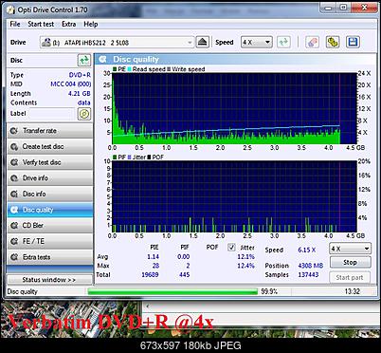Click the disc label icon next to Label field
Screen dimensions: 381x353
(84, 114)
